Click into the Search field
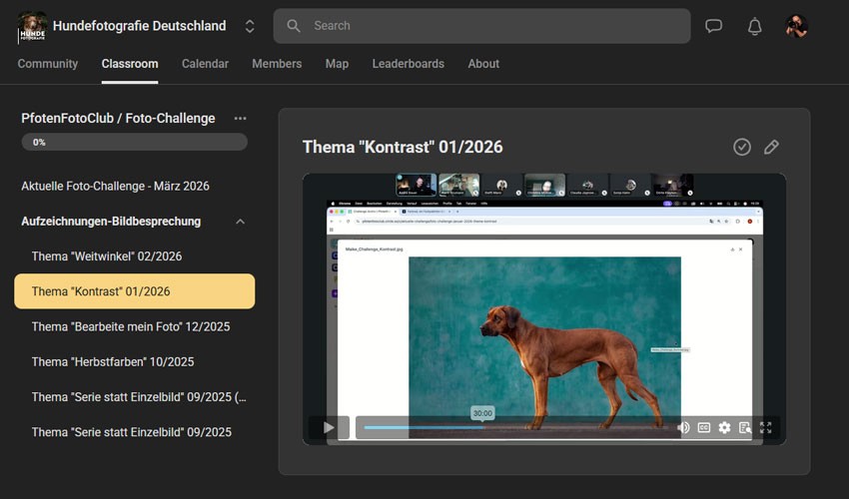 click(x=481, y=26)
